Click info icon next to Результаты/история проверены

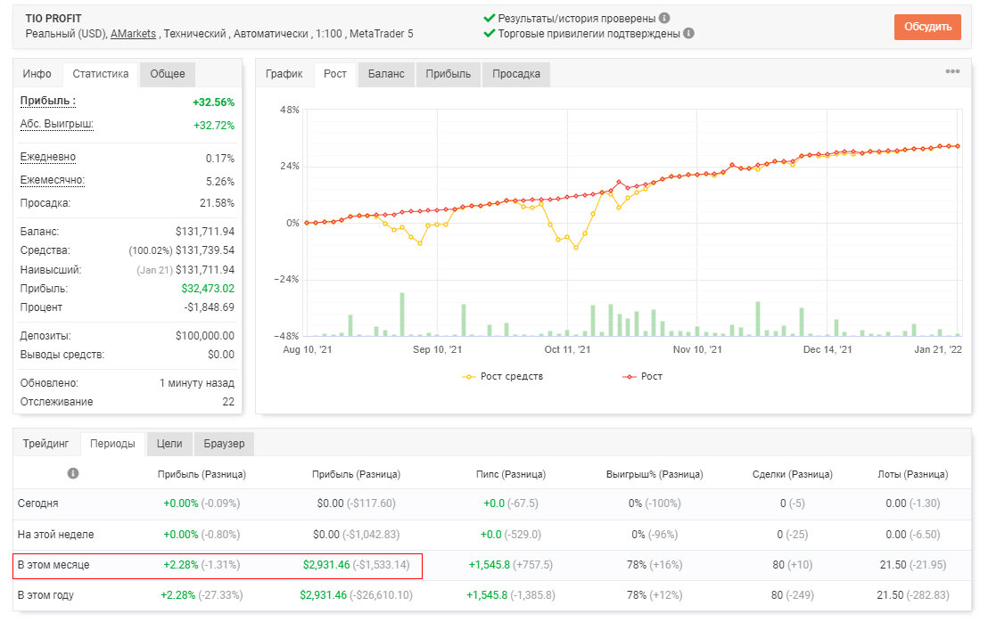(664, 18)
